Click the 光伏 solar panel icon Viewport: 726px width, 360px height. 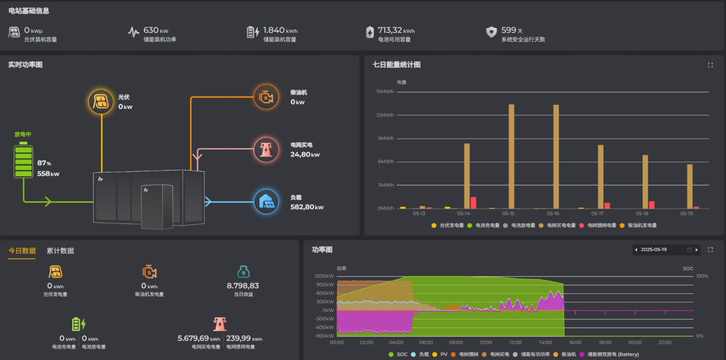(102, 101)
